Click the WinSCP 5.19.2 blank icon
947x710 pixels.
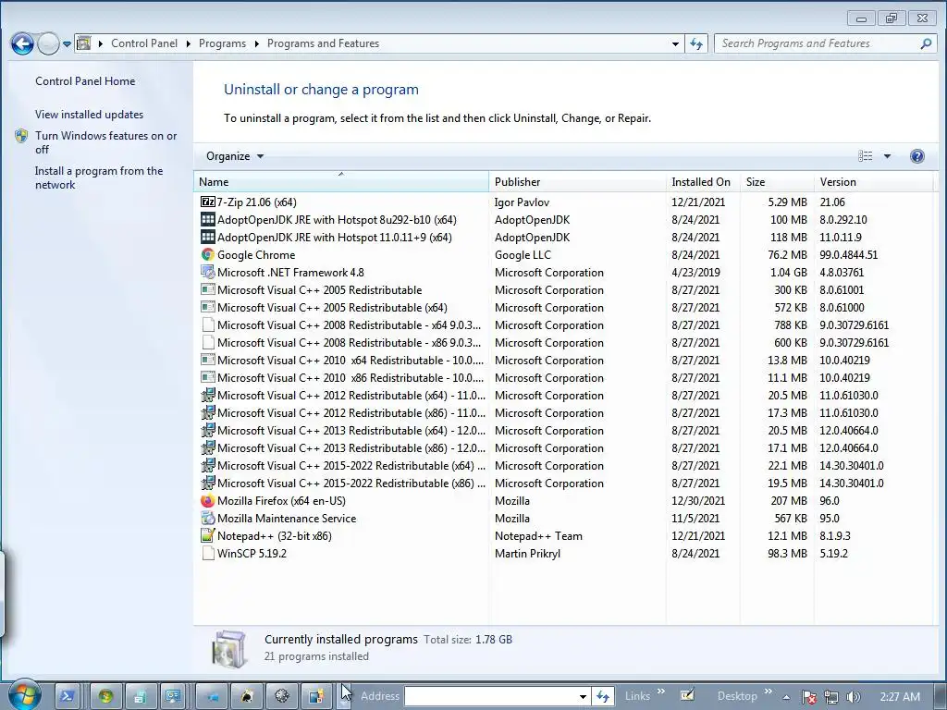(208, 554)
